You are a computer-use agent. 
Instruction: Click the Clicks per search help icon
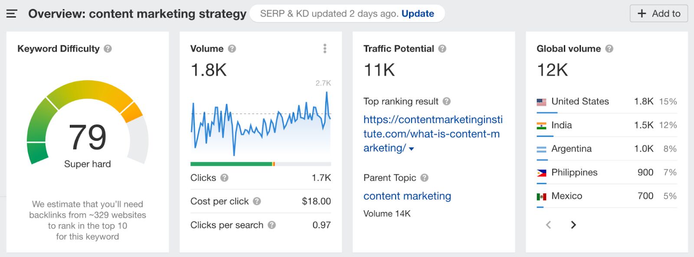click(x=272, y=225)
